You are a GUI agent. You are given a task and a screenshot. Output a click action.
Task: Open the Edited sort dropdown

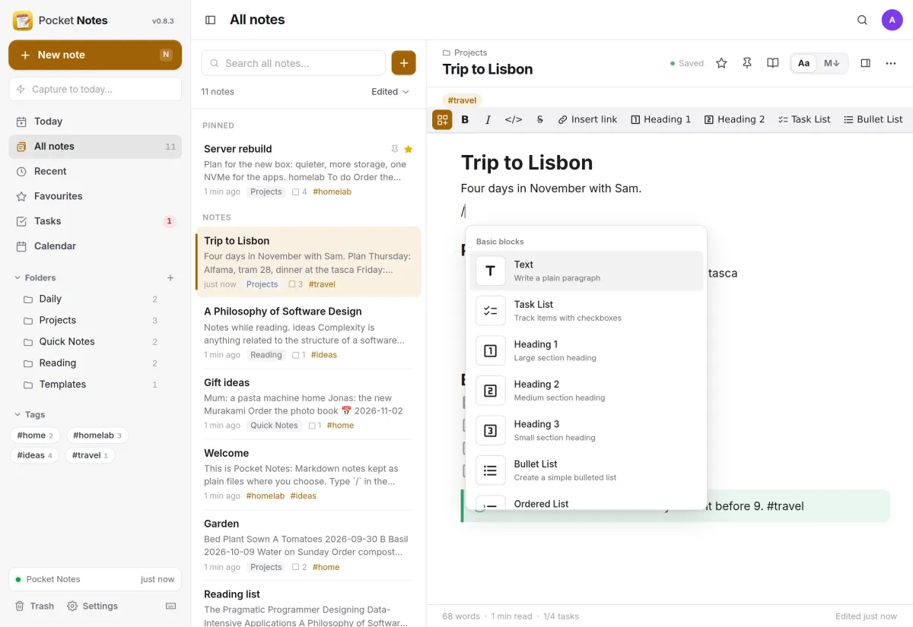click(390, 92)
